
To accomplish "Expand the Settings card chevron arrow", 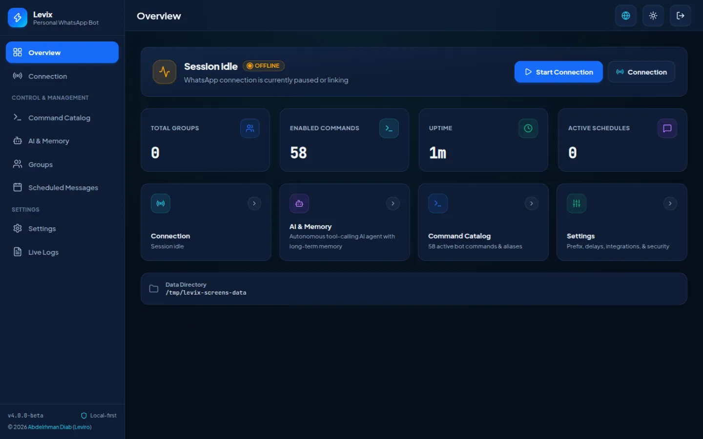I will click(x=670, y=203).
